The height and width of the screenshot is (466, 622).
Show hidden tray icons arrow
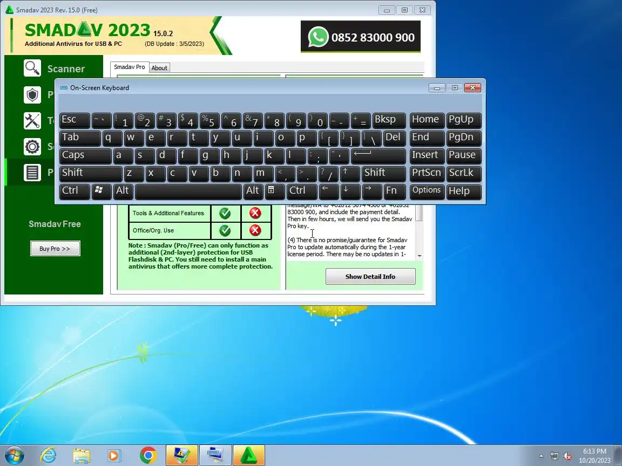541,456
